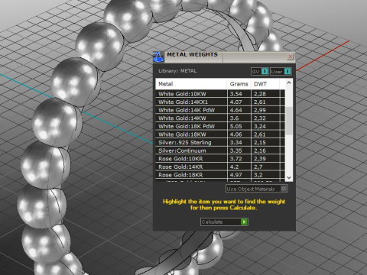Click the metal list scroll down arrow
This screenshot has height=275, width=367.
[x=289, y=177]
